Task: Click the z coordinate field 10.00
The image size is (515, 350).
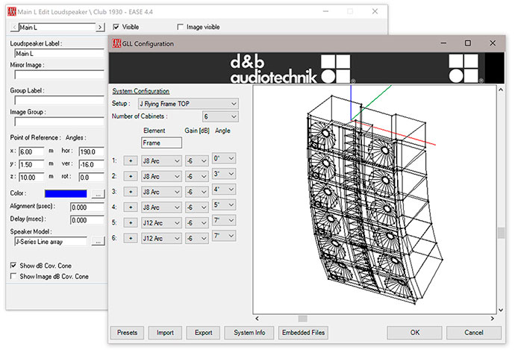Action: coord(31,178)
